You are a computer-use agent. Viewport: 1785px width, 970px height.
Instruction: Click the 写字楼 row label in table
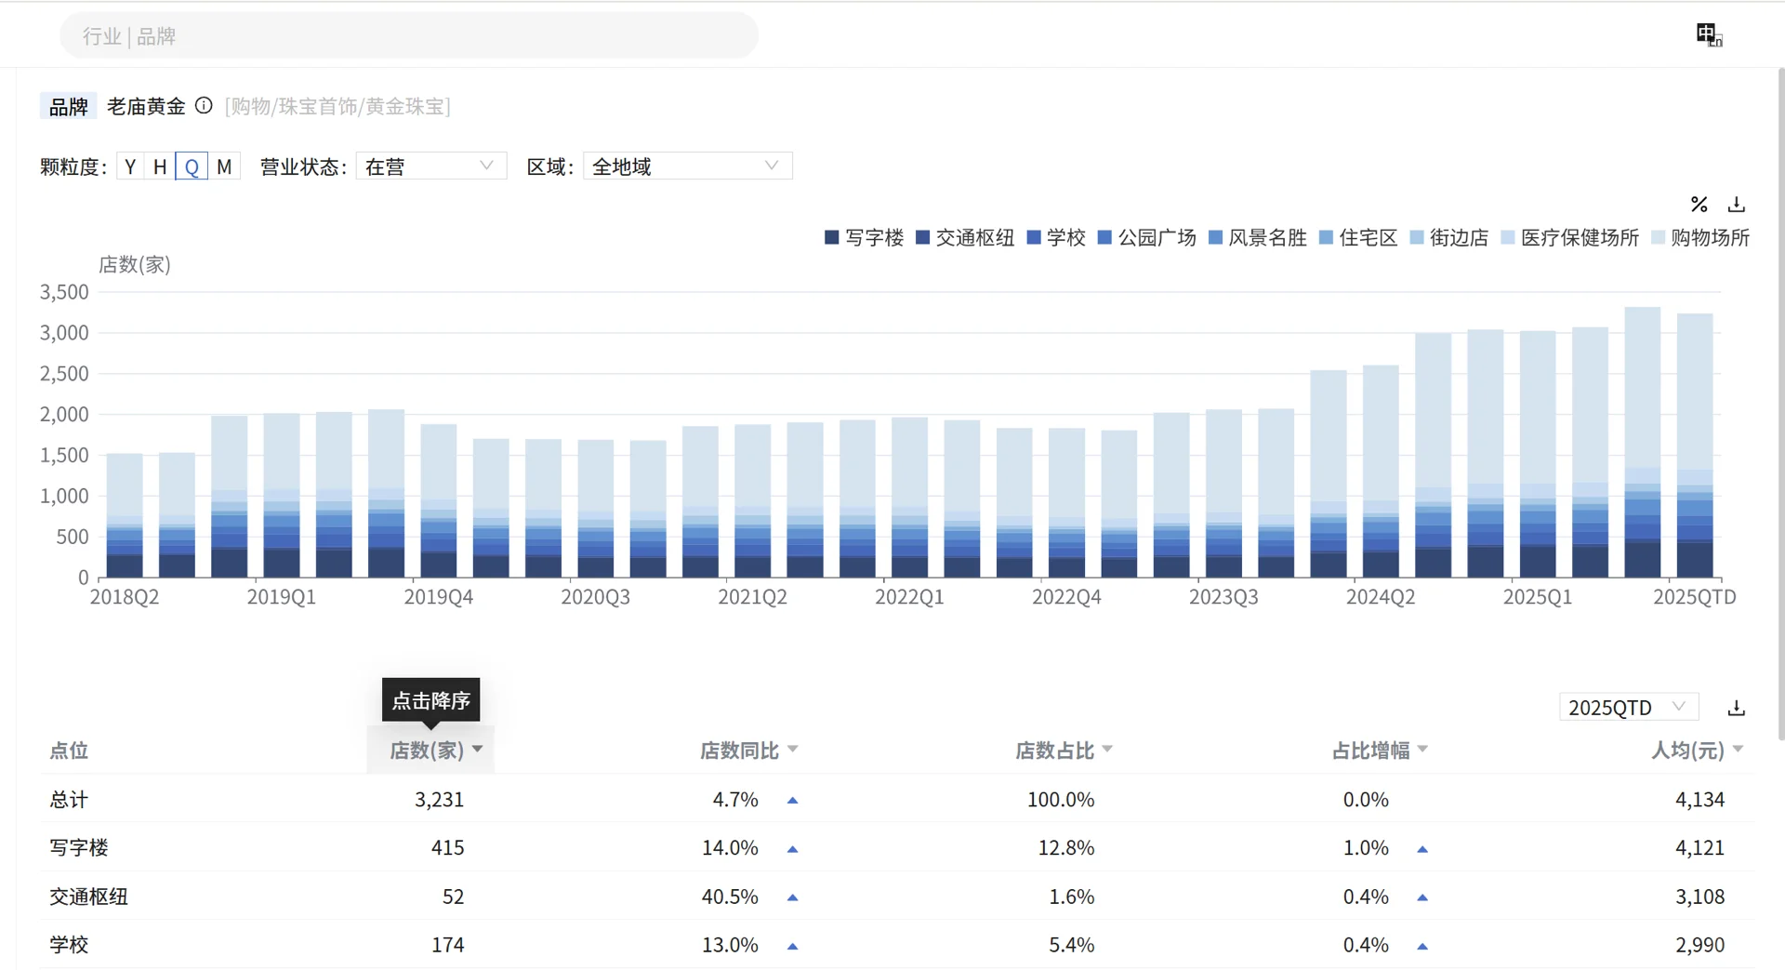click(79, 848)
